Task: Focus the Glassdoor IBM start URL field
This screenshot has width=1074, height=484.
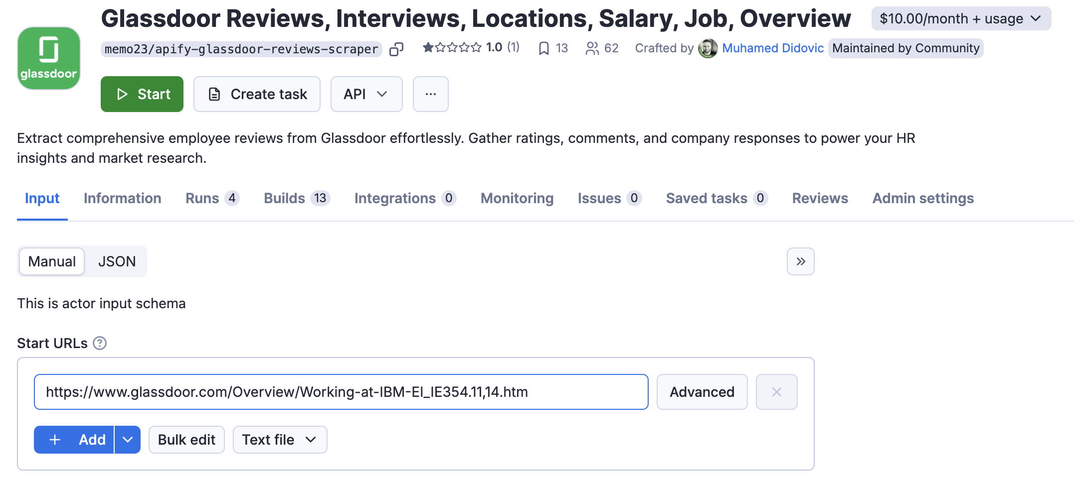Action: pyautogui.click(x=341, y=392)
